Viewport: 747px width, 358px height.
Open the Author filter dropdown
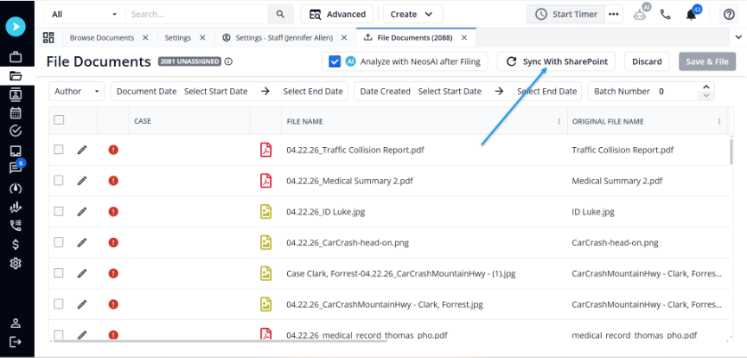click(x=77, y=91)
